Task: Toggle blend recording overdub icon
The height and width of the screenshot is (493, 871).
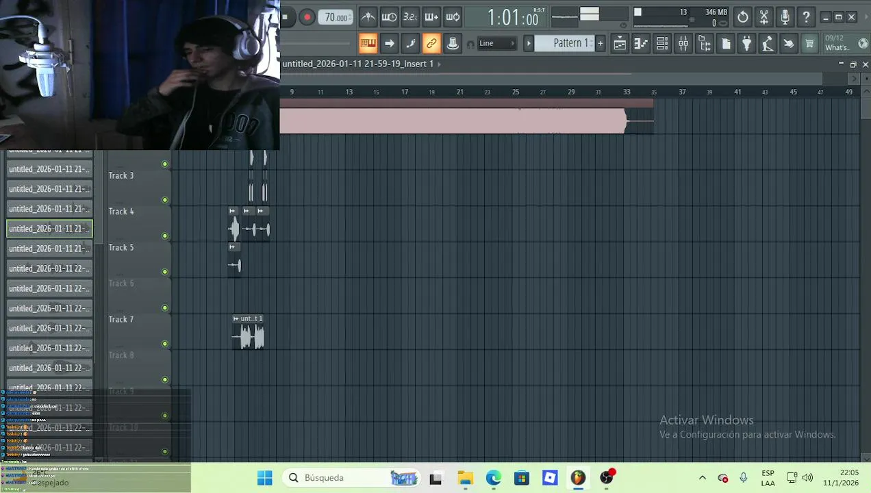Action: [431, 17]
